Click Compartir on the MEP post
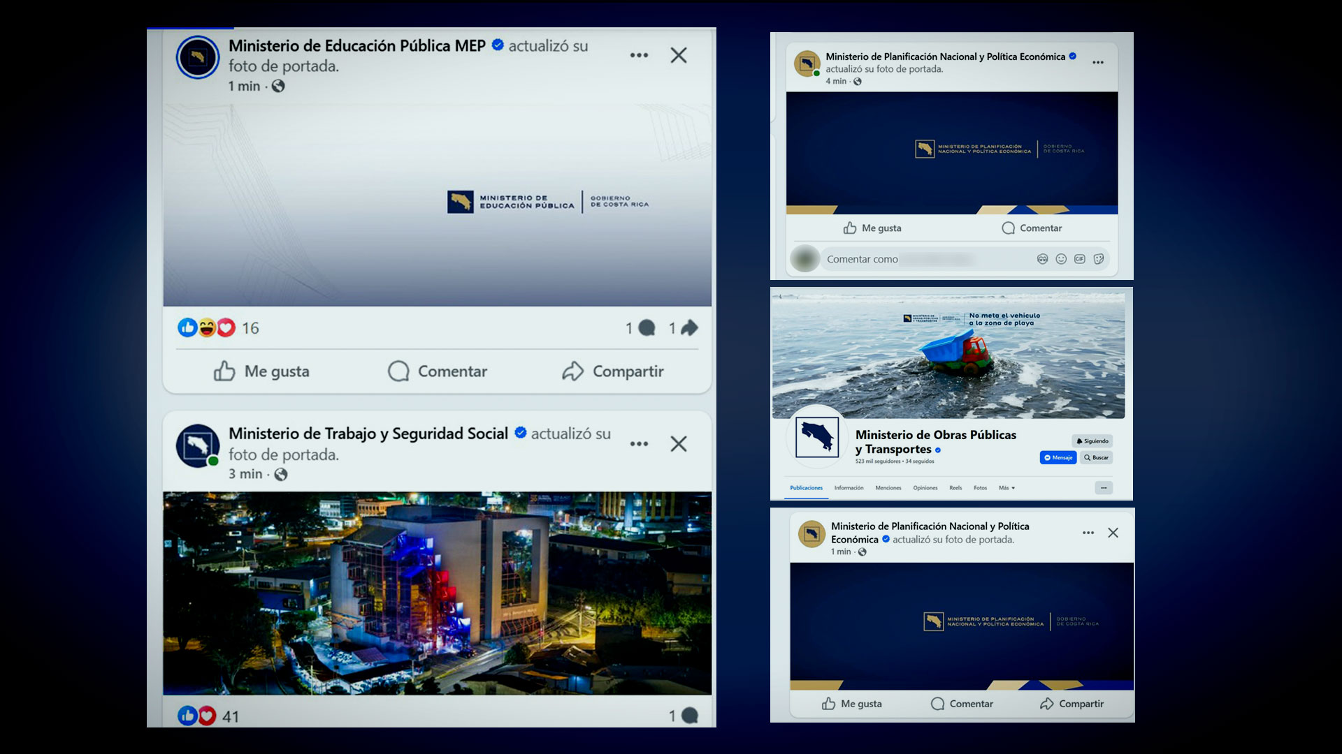Image resolution: width=1342 pixels, height=754 pixels. [x=613, y=371]
